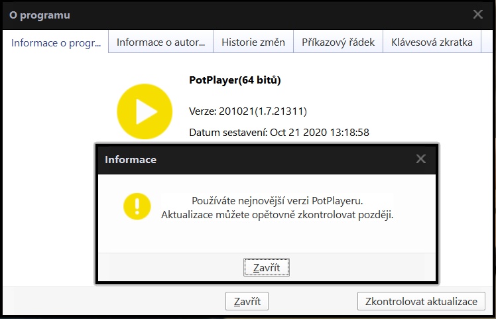Viewport: 496px width, 319px height.
Task: Select the Příkazový řádek tab
Action: point(338,42)
